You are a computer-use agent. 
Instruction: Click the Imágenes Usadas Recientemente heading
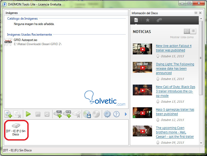point(29,35)
